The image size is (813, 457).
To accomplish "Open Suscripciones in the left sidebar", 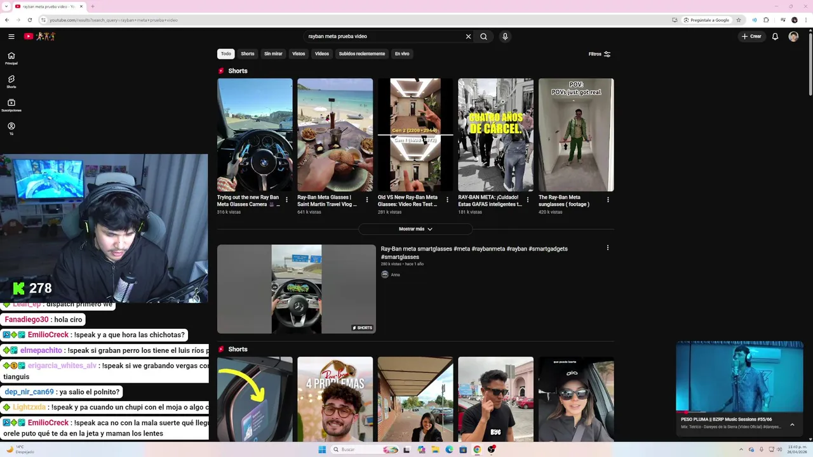I will point(11,105).
